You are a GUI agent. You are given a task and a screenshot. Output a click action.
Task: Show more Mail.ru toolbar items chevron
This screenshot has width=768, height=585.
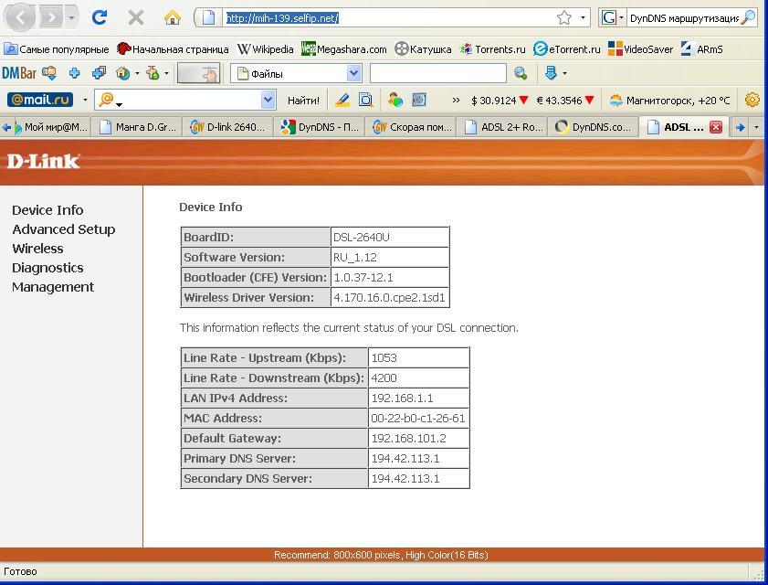click(456, 100)
